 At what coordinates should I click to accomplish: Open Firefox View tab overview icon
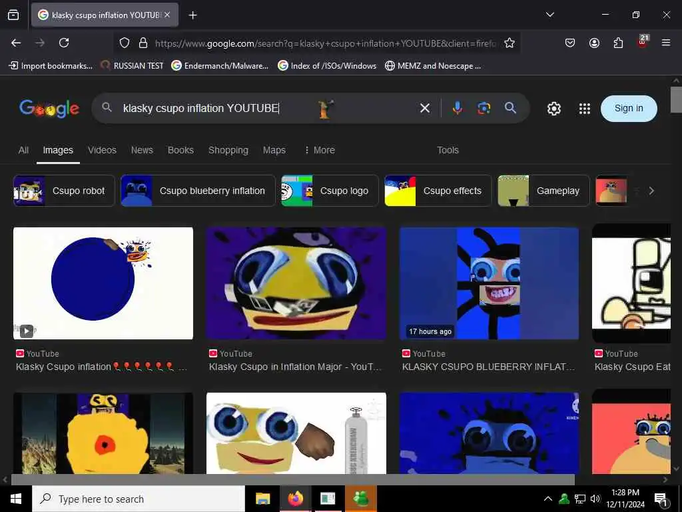13,15
